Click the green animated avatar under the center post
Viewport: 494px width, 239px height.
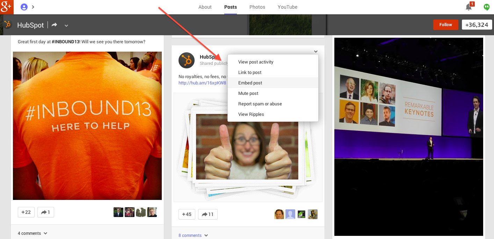301,214
